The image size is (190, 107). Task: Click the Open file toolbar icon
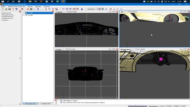point(6,9)
